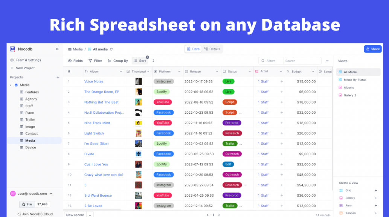389x217 pixels.
Task: Open the Staff table in sidebar
Action: [29, 106]
